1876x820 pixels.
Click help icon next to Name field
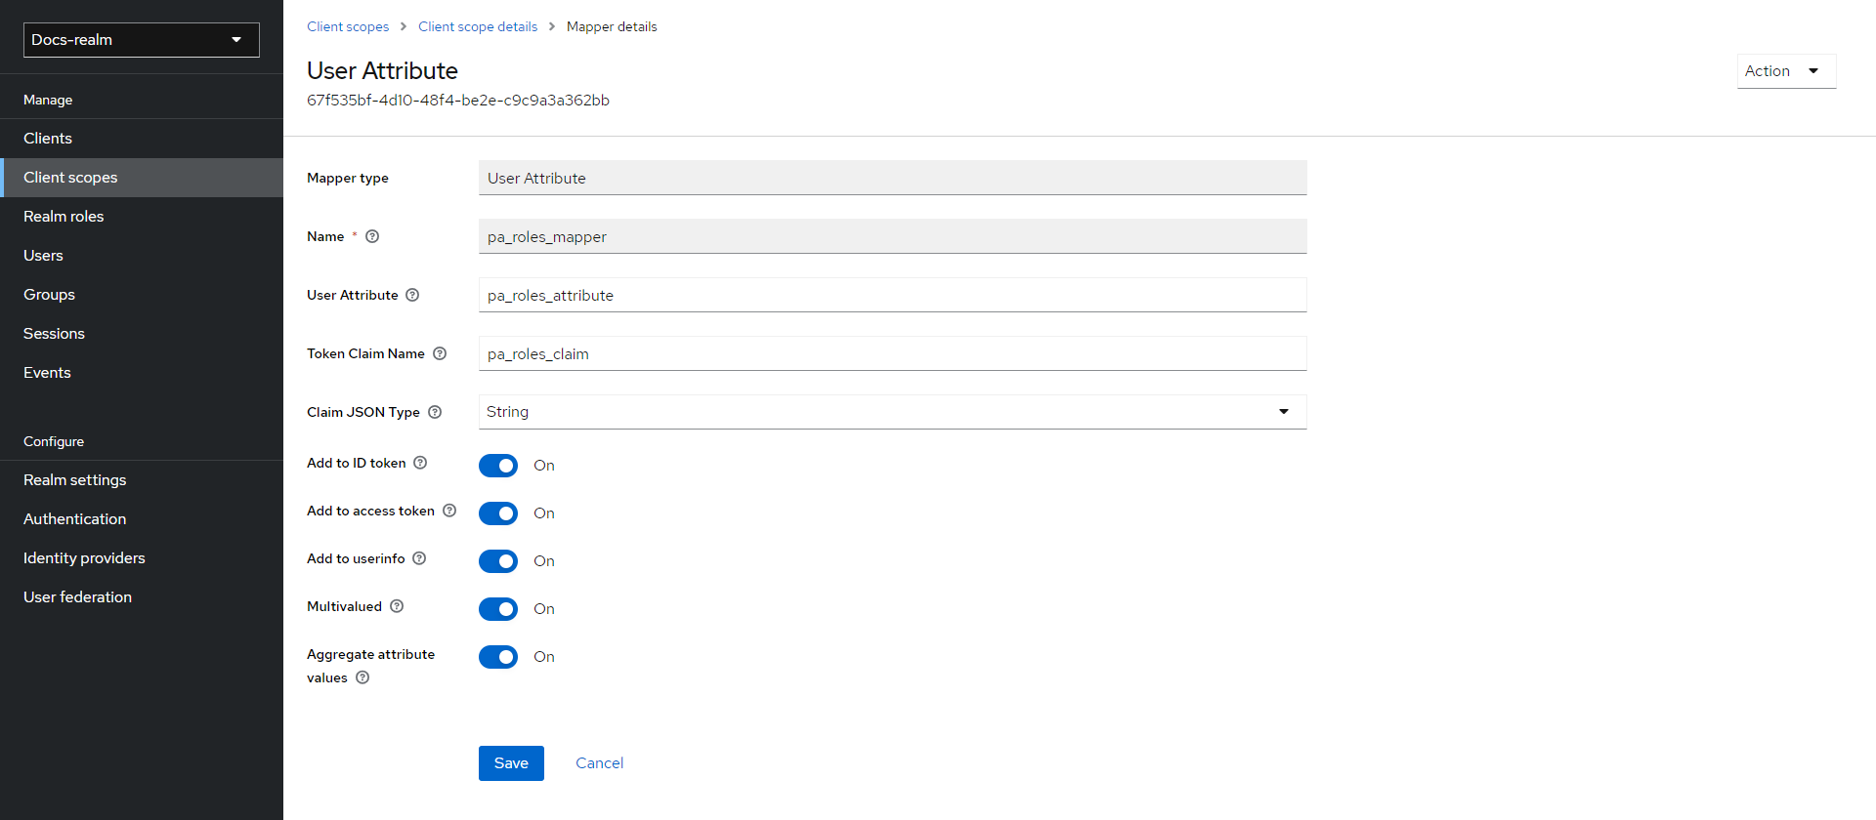(x=372, y=236)
